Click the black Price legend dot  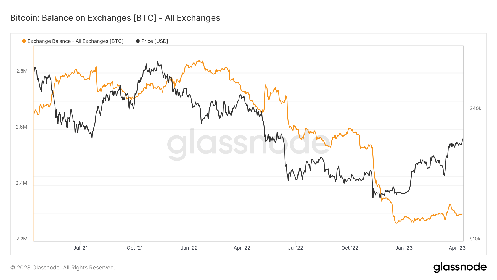point(138,41)
